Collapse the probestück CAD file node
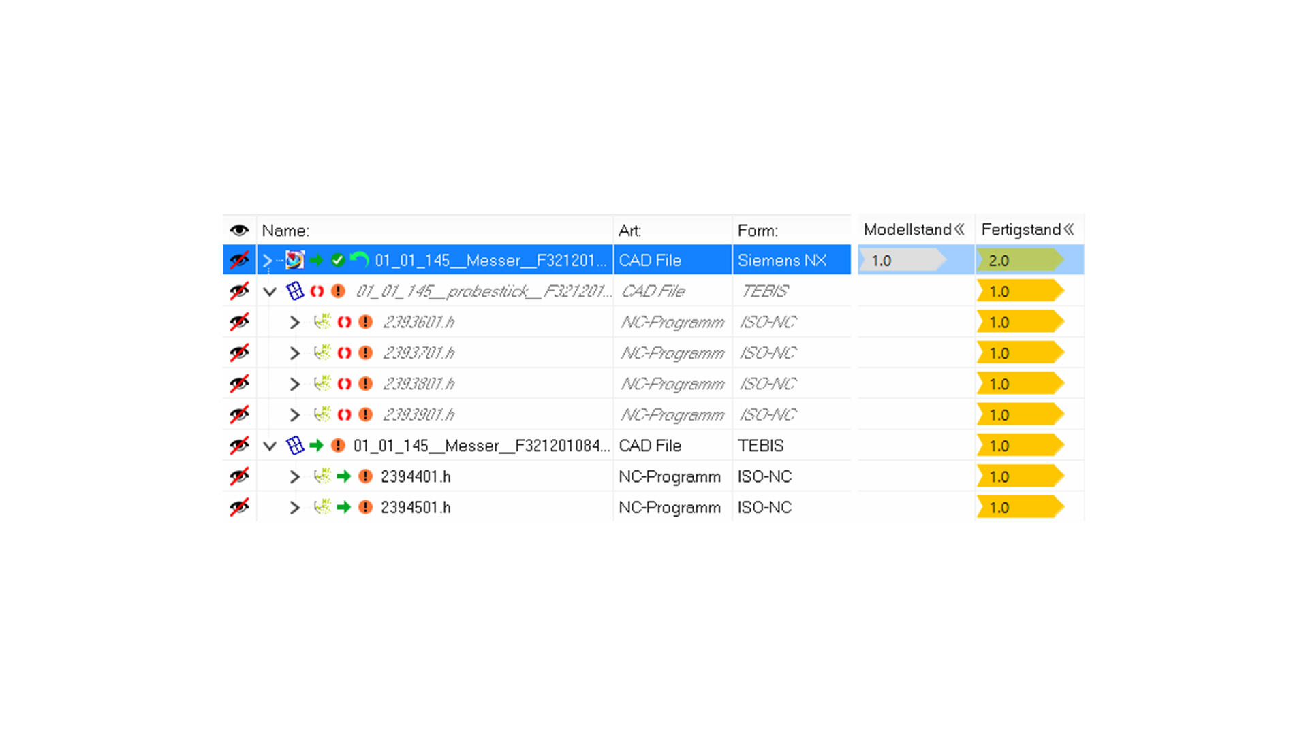This screenshot has width=1308, height=735. click(x=270, y=292)
